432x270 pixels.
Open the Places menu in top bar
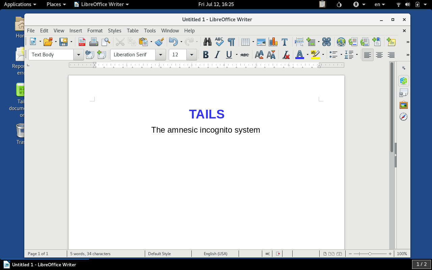click(x=56, y=4)
